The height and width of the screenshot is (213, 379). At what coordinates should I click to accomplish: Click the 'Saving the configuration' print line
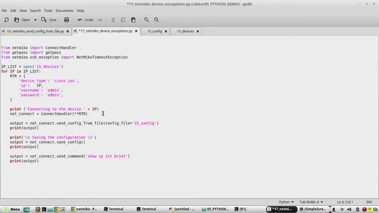pyautogui.click(x=53, y=137)
